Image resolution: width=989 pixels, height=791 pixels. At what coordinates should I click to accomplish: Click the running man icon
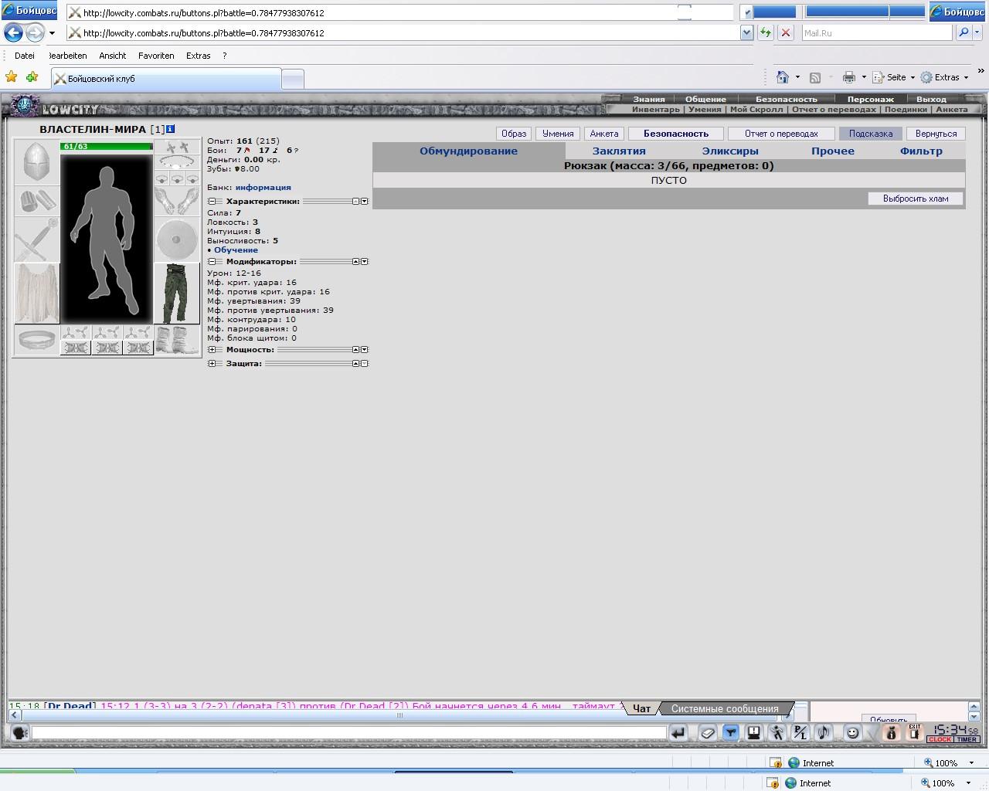tap(777, 733)
